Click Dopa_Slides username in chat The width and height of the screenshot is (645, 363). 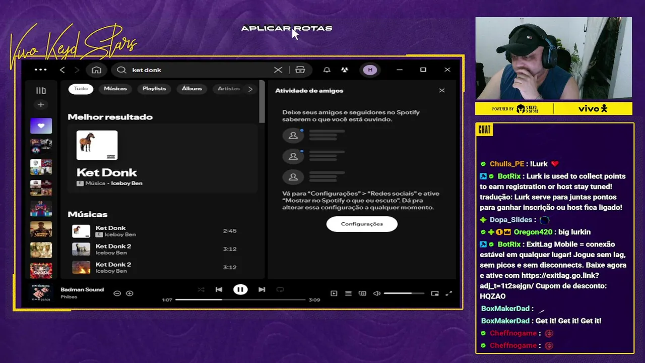[511, 220]
